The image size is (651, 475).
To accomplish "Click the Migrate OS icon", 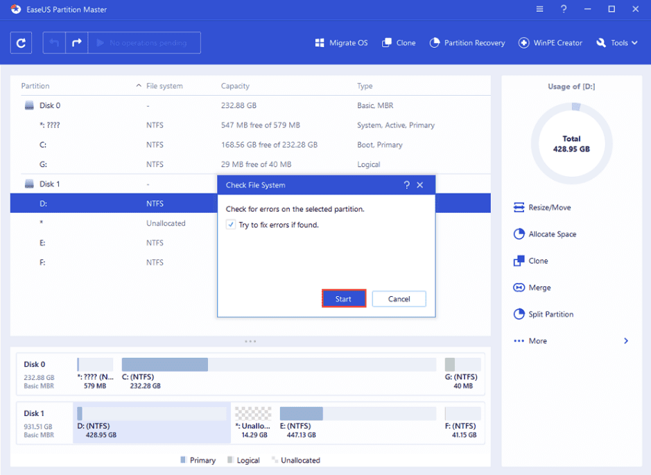I will pos(320,43).
